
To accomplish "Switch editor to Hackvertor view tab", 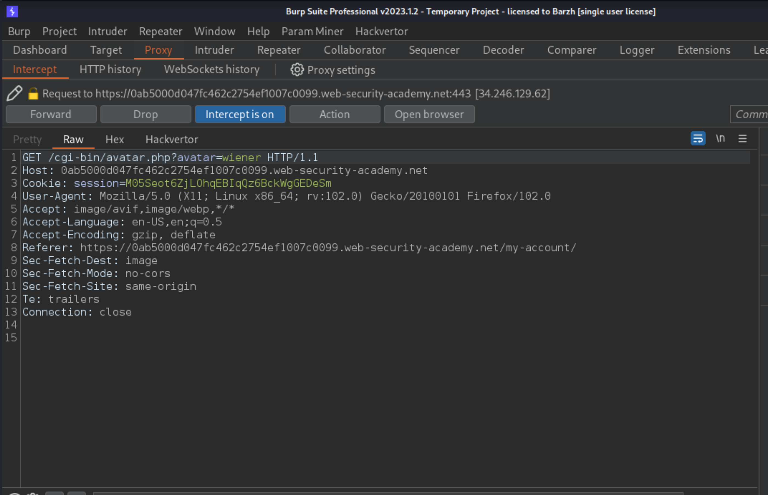I will pyautogui.click(x=172, y=139).
